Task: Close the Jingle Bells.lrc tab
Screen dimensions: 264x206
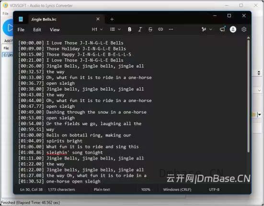Action: [x=98, y=19]
